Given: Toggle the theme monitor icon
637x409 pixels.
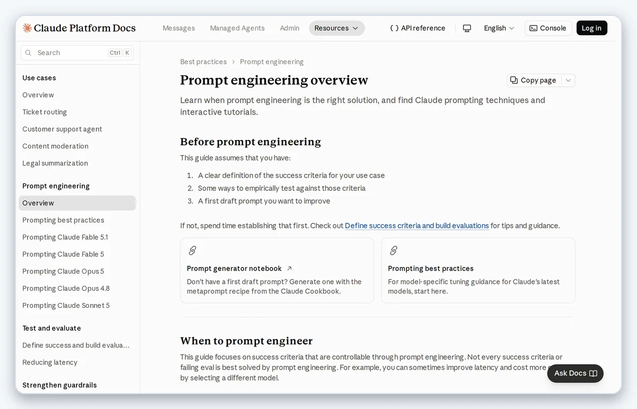Looking at the screenshot, I should pos(467,28).
